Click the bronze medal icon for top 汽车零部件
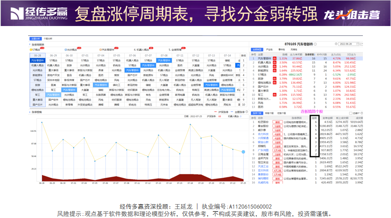The height and width of the screenshot is (218, 391). click(100, 50)
